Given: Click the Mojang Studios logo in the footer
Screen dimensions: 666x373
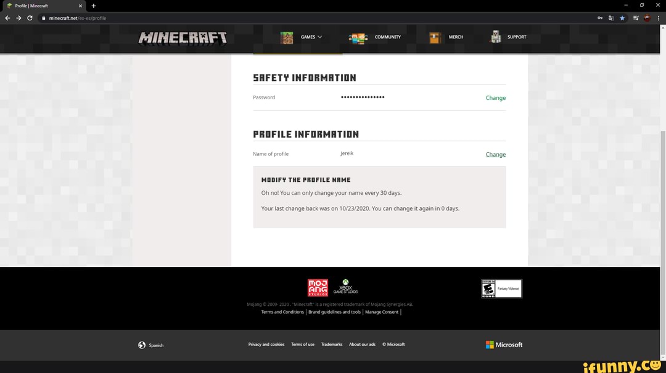Looking at the screenshot, I should 318,287.
